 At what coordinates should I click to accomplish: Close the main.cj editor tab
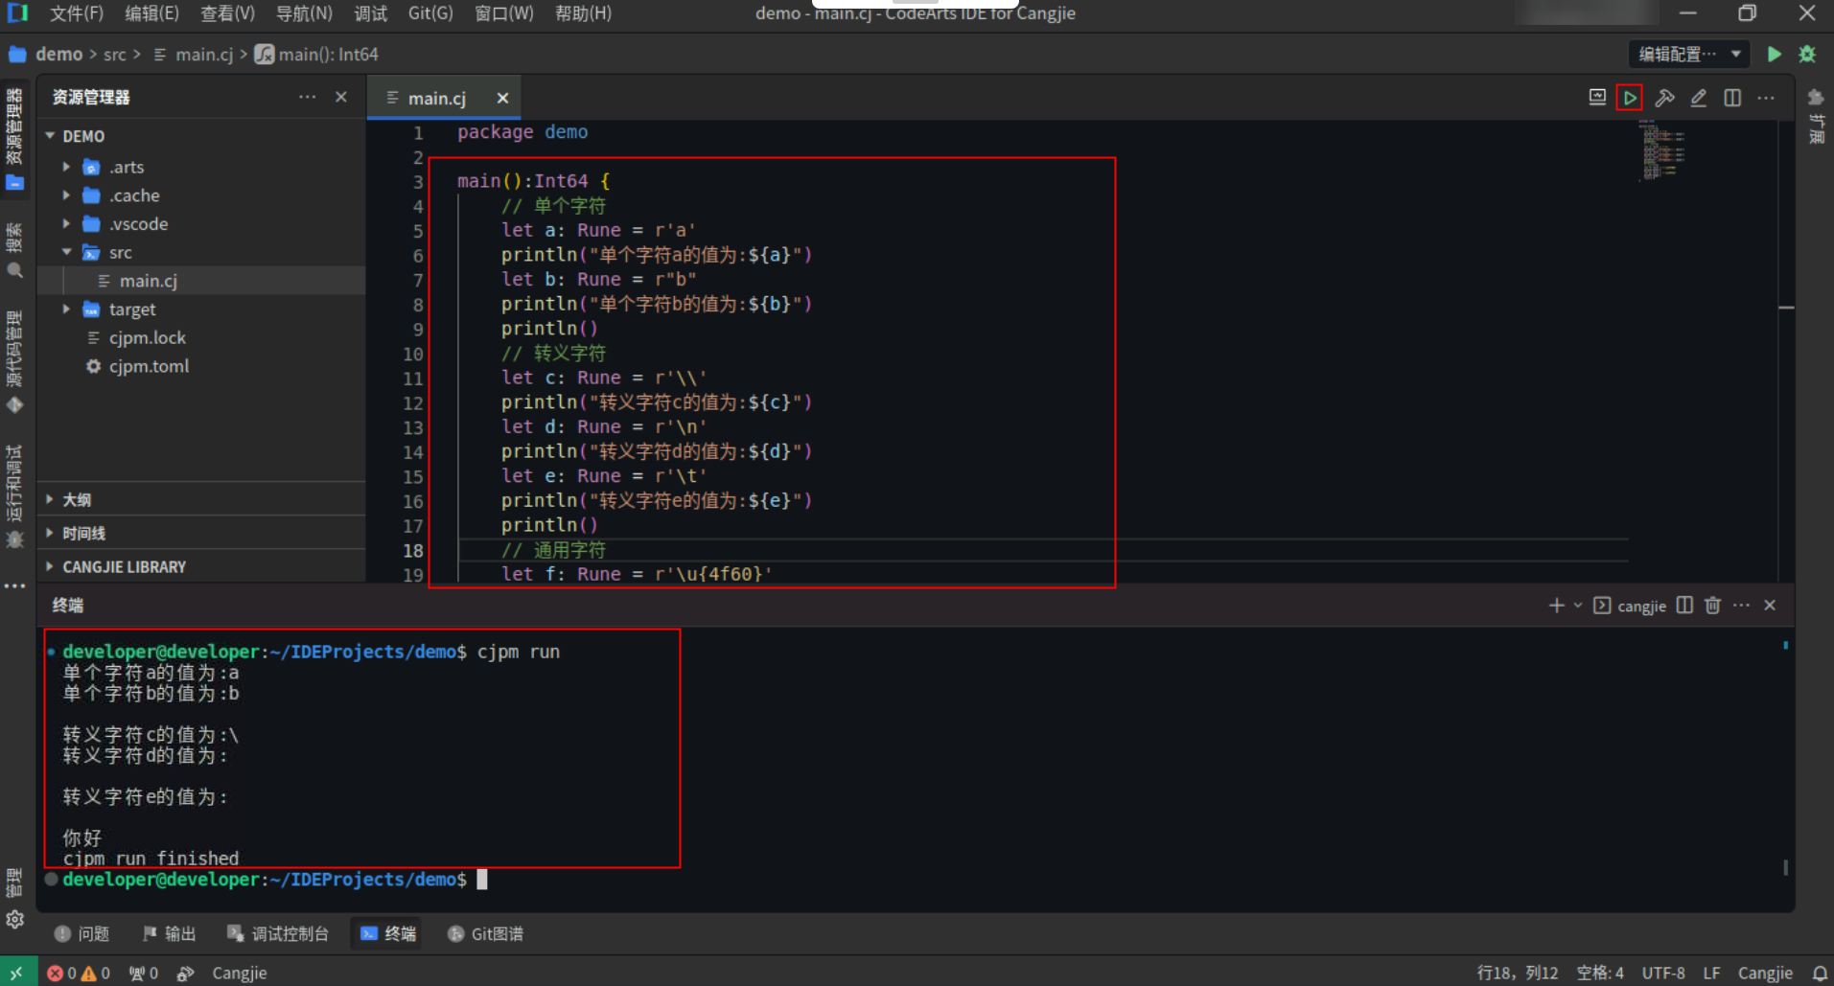(502, 98)
